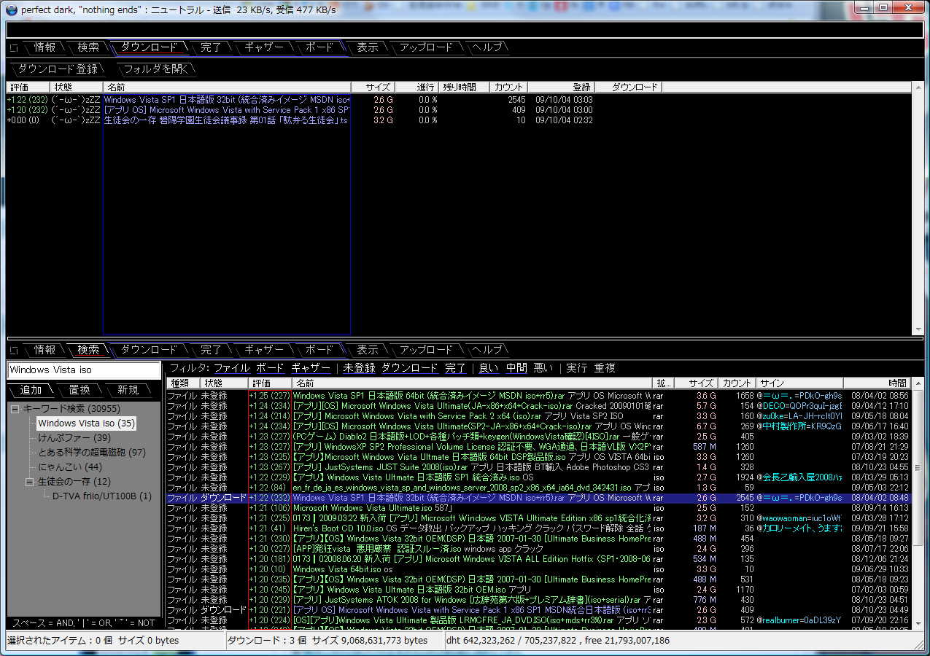Sort search results by サイン column
Image resolution: width=930 pixels, height=656 pixels.
799,383
